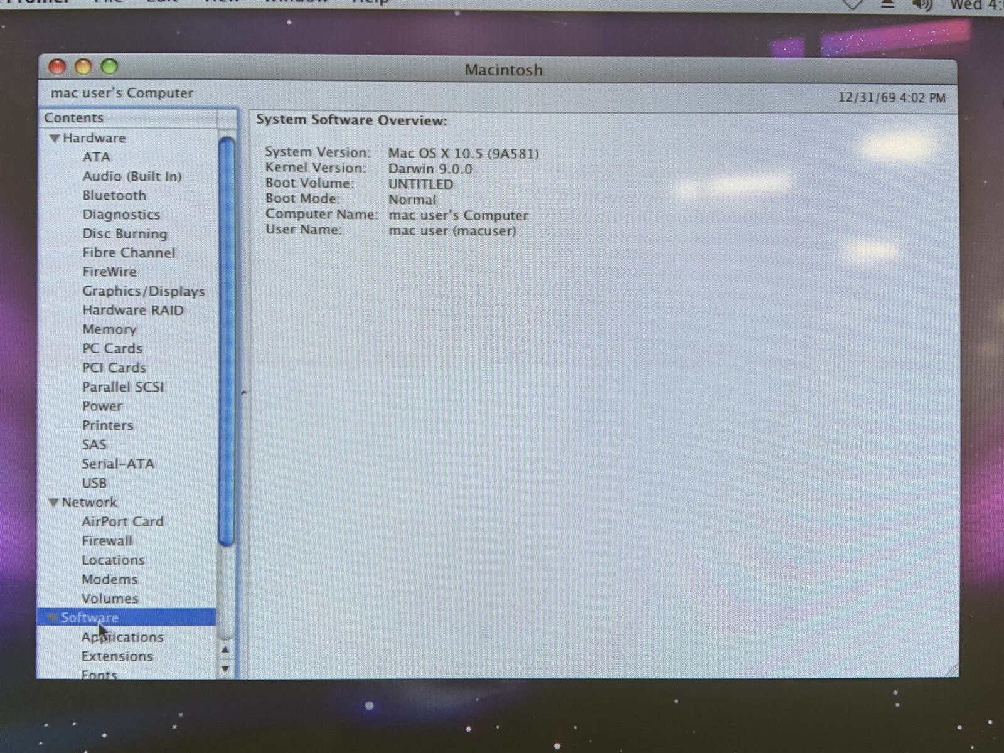This screenshot has height=753, width=1004.
Task: Collapse the Hardware disclosure triangle
Action: tap(55, 138)
